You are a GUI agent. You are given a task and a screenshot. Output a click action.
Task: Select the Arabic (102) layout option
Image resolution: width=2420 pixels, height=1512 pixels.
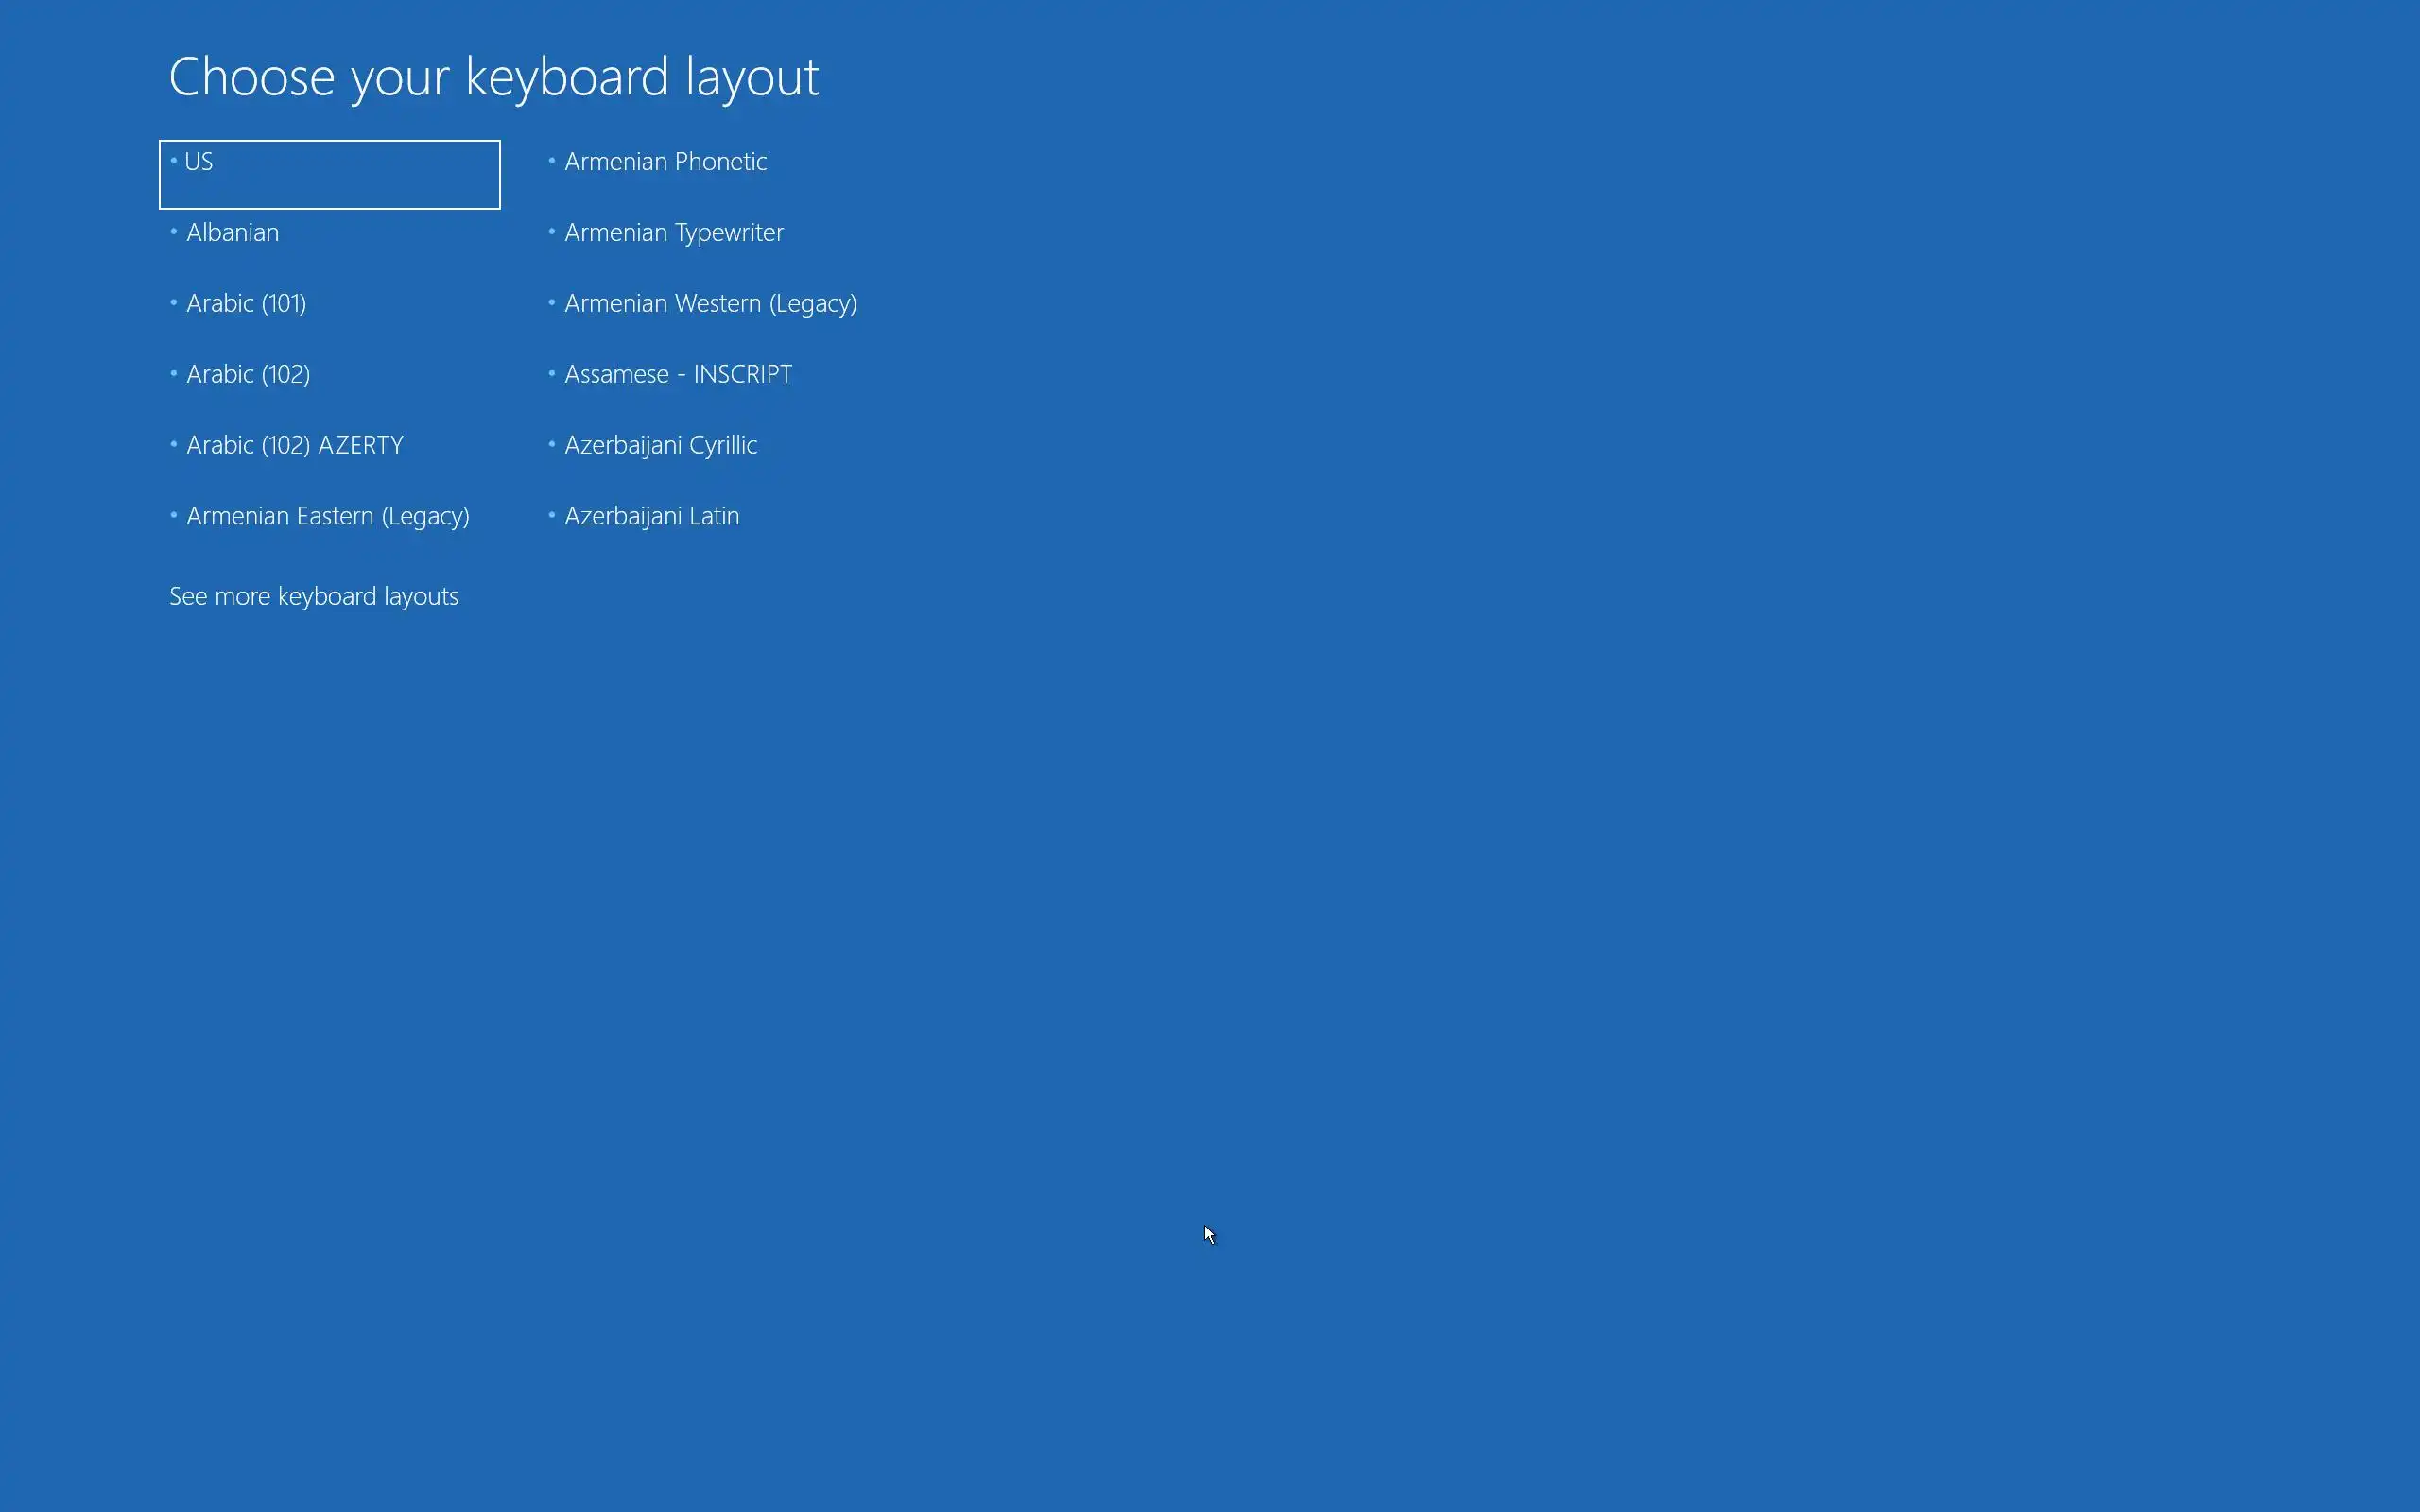click(248, 375)
